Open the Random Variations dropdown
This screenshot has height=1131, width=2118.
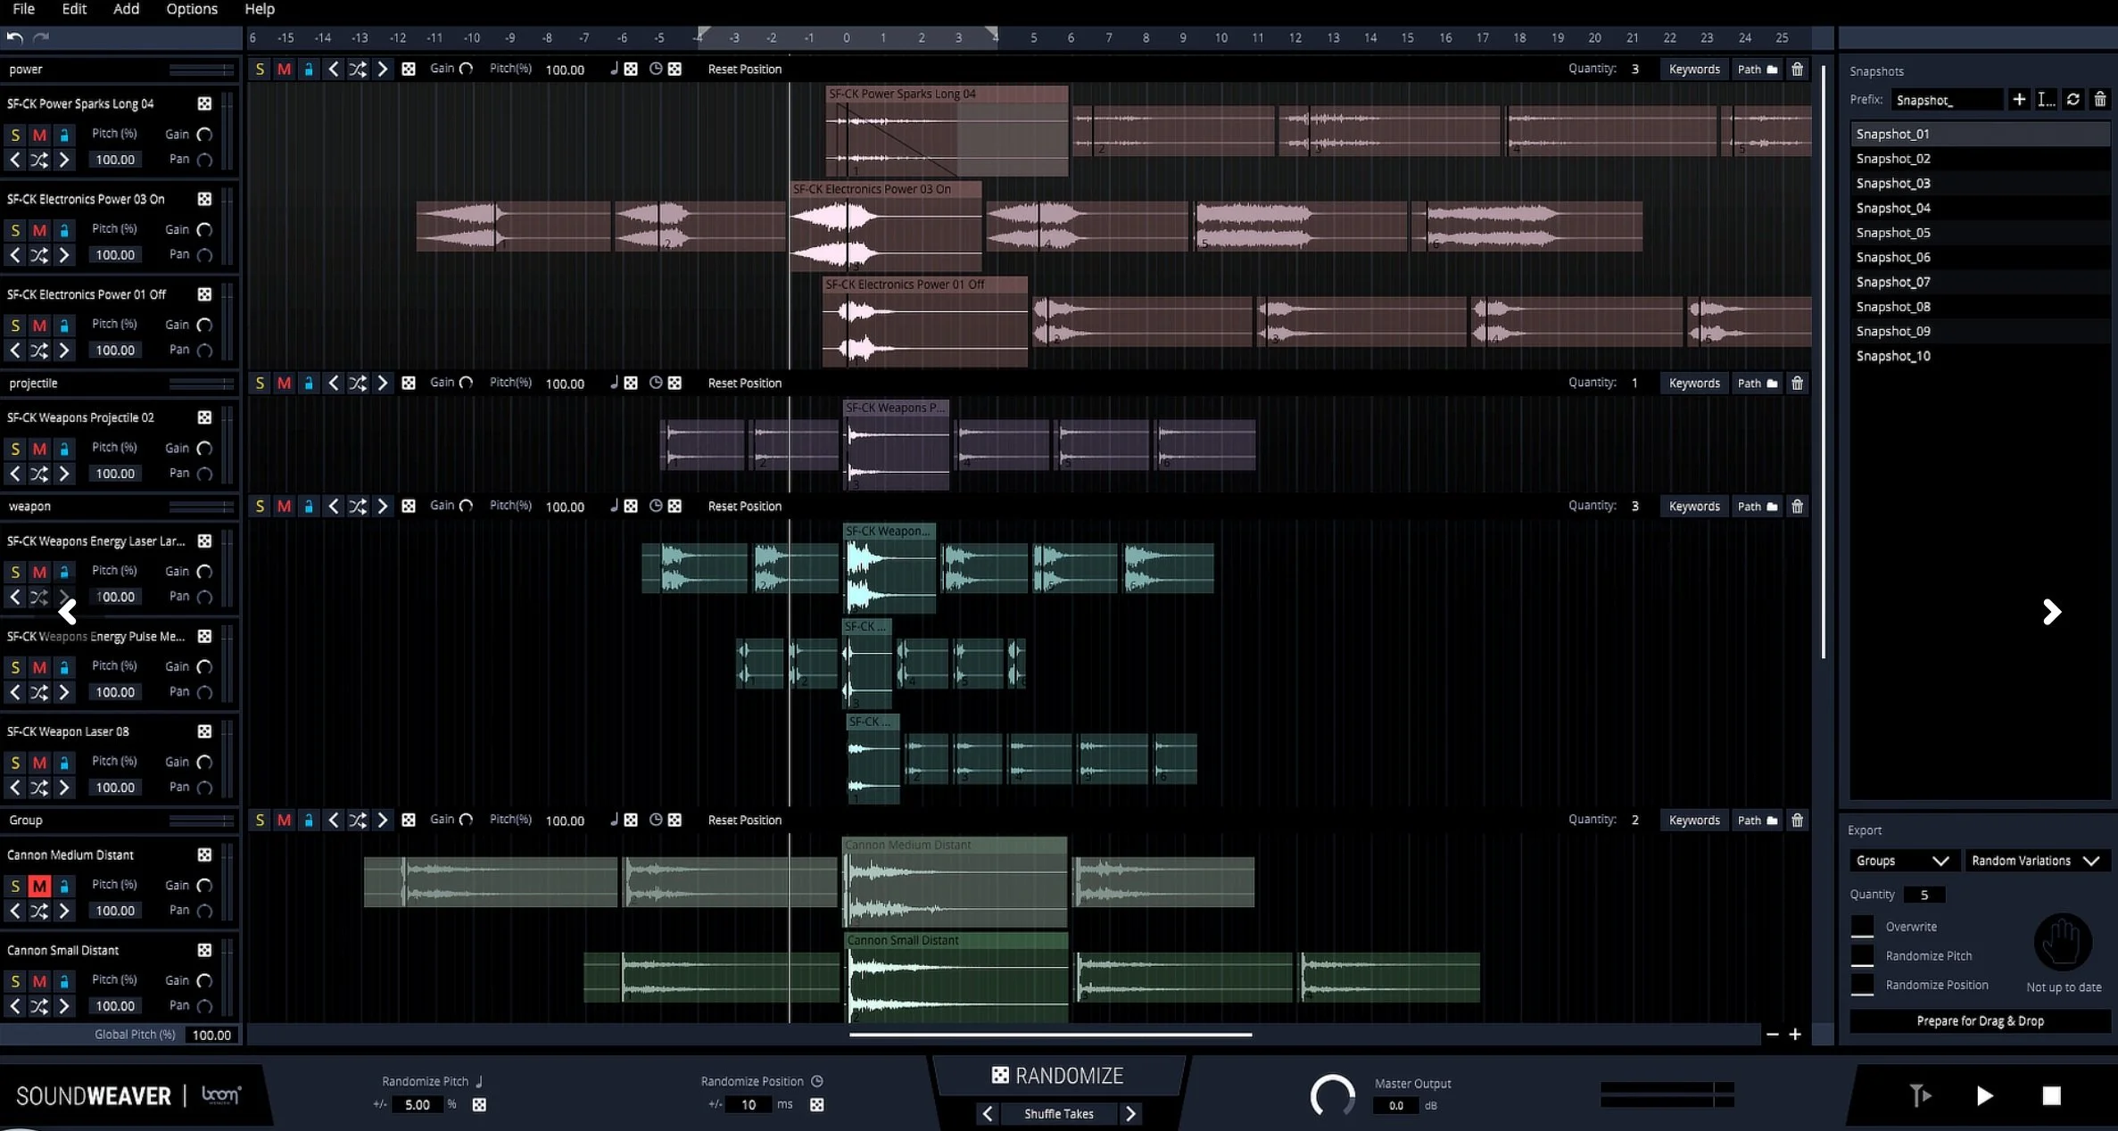point(2037,861)
